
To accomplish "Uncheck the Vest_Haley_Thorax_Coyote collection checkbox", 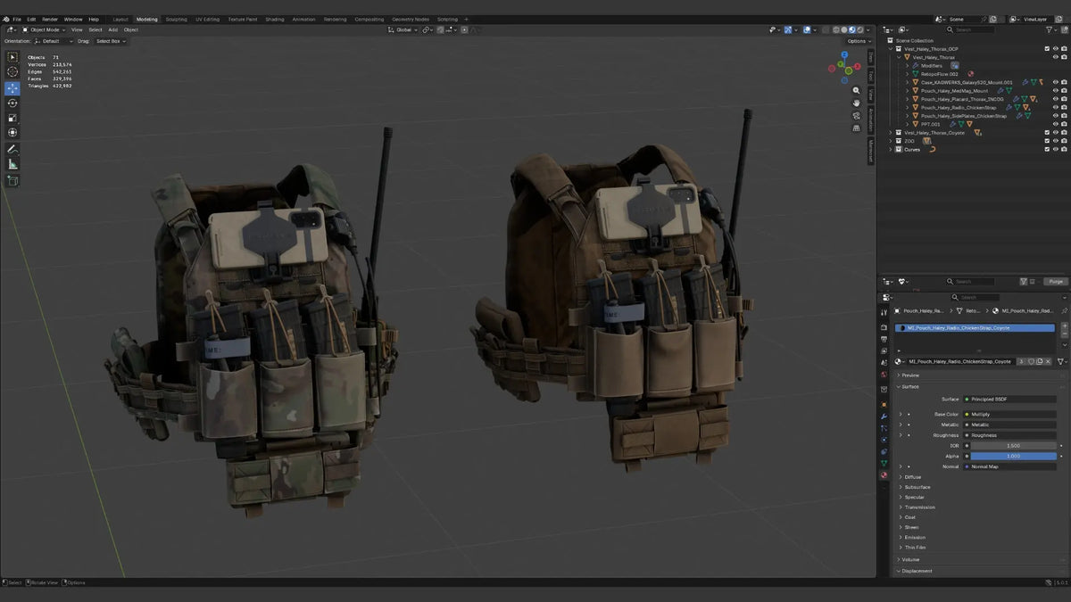I will pyautogui.click(x=1048, y=133).
